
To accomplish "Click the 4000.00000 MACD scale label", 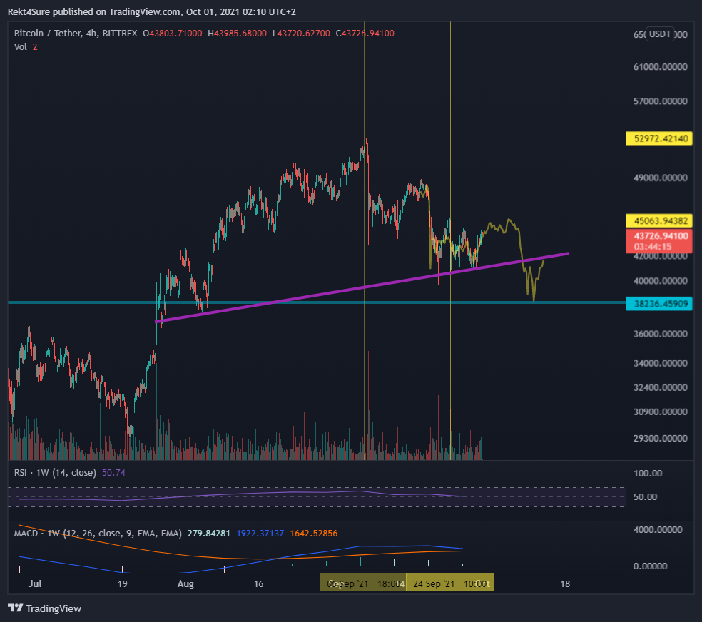I will coord(658,529).
